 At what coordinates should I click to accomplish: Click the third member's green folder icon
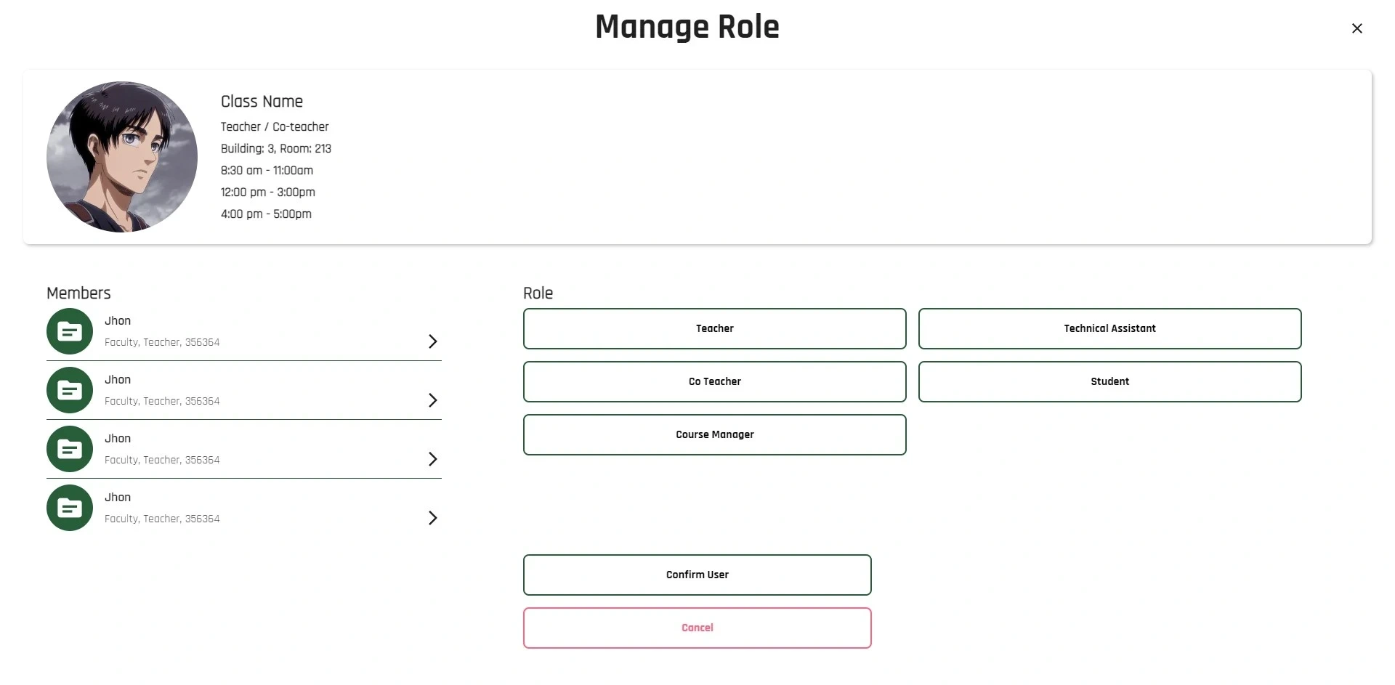[70, 449]
